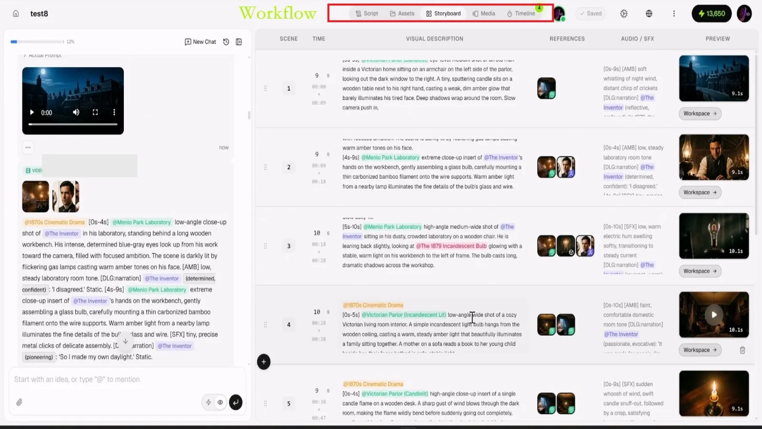Click the globe language icon
Screen dimensions: 762x429
coord(649,13)
